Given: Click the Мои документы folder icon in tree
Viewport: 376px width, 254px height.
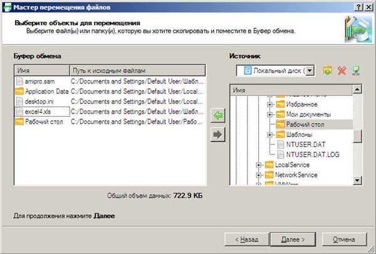Looking at the screenshot, I should coord(280,115).
